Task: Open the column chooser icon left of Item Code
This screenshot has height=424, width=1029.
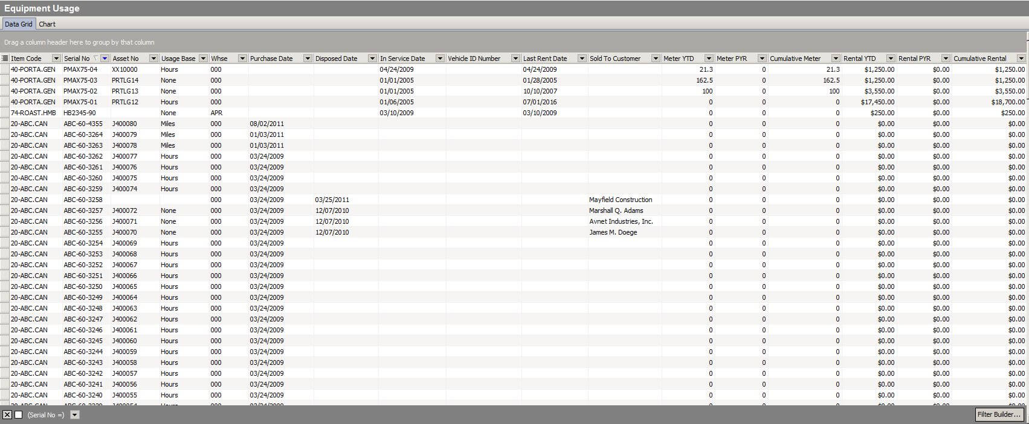Action: pos(5,59)
